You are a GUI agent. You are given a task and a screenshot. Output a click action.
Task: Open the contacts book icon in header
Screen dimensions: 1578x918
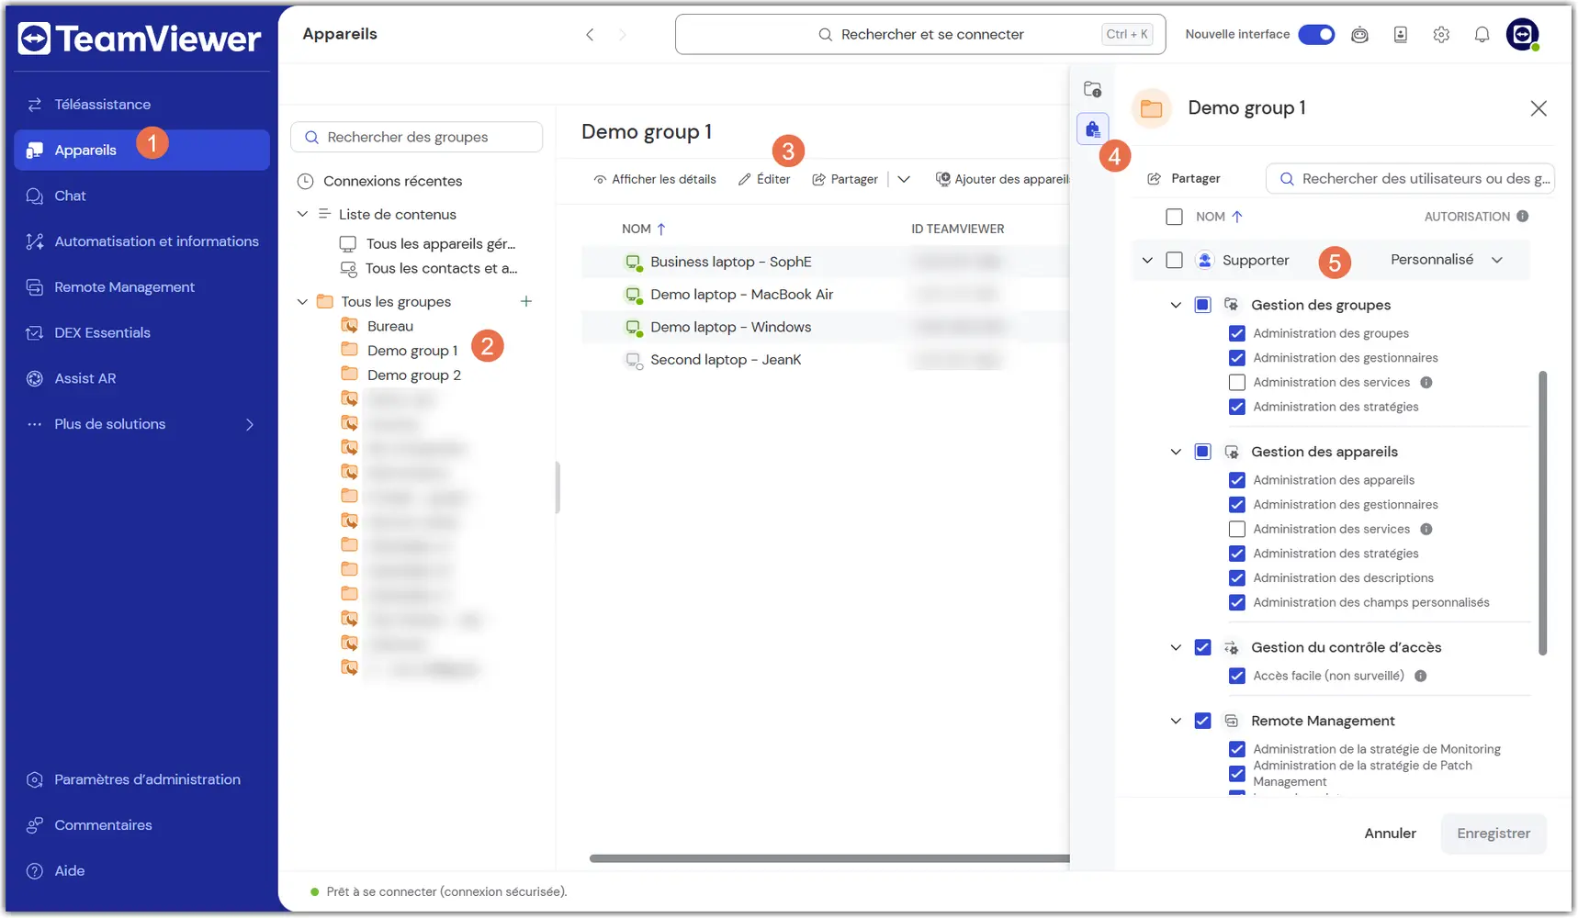(1401, 35)
